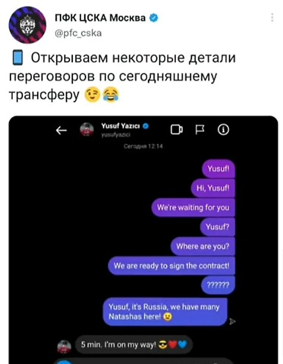Click the blue verified badge beside ЦСКА Москва
The width and height of the screenshot is (283, 364).
click(154, 18)
